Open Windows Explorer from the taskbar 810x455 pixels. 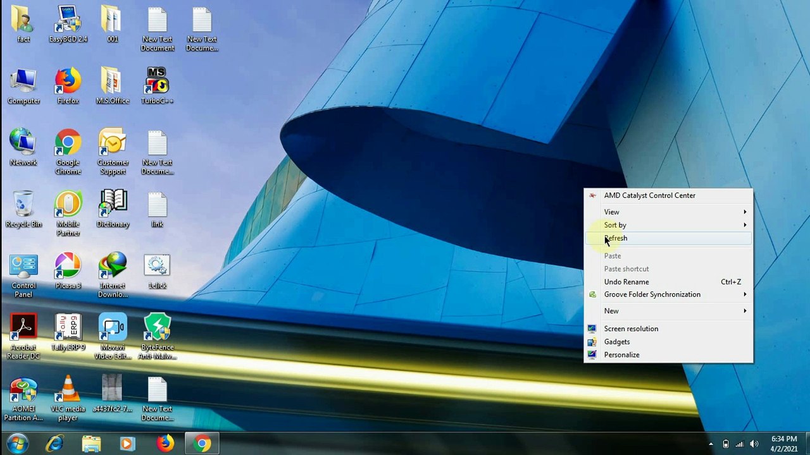(x=91, y=444)
